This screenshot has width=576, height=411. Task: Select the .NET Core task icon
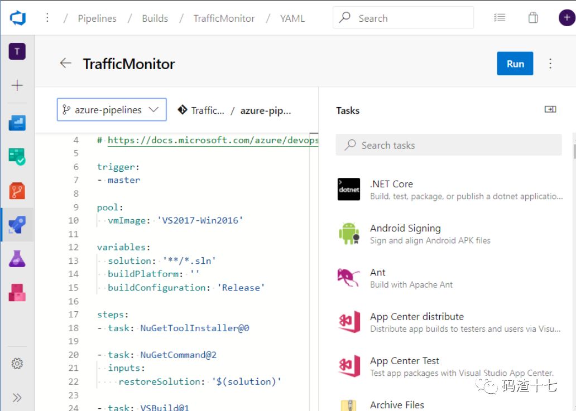pos(349,190)
